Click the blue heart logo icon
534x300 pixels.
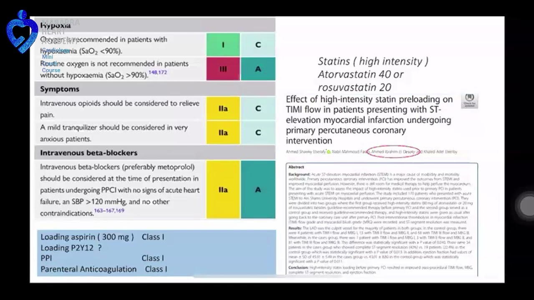point(22,32)
